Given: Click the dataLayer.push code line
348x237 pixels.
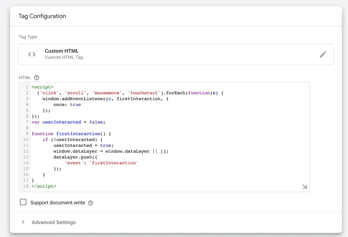Looking at the screenshot, I should tap(72, 157).
